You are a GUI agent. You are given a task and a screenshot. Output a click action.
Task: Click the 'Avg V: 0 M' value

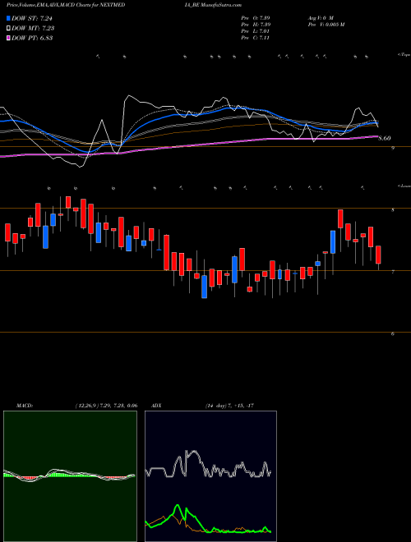coord(321,17)
